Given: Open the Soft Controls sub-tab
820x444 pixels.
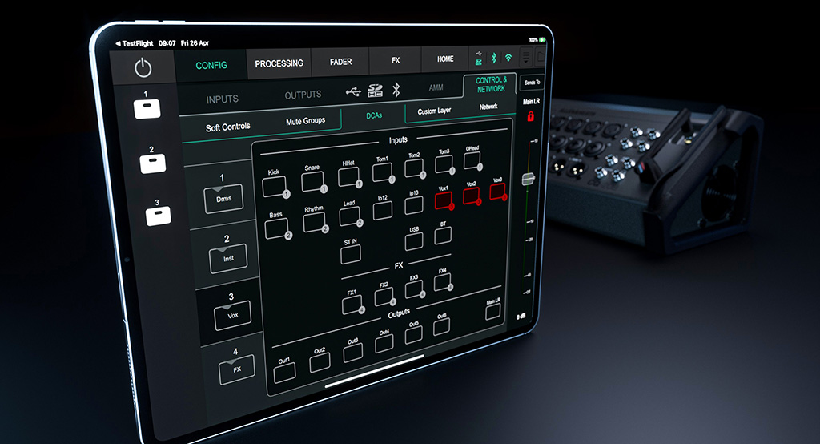Looking at the screenshot, I should point(228,127).
